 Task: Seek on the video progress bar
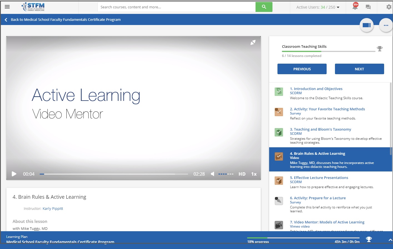pos(114,174)
